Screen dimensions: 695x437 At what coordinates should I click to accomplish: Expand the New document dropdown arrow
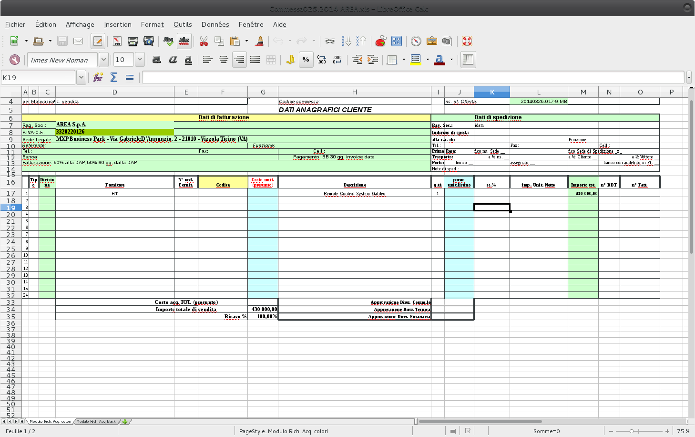pyautogui.click(x=26, y=41)
